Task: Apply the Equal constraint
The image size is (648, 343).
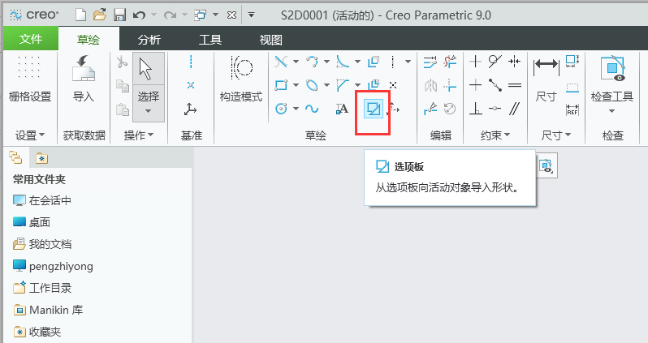Action: point(515,85)
